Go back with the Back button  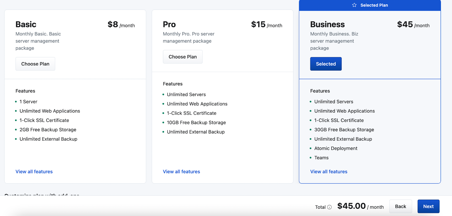click(400, 206)
